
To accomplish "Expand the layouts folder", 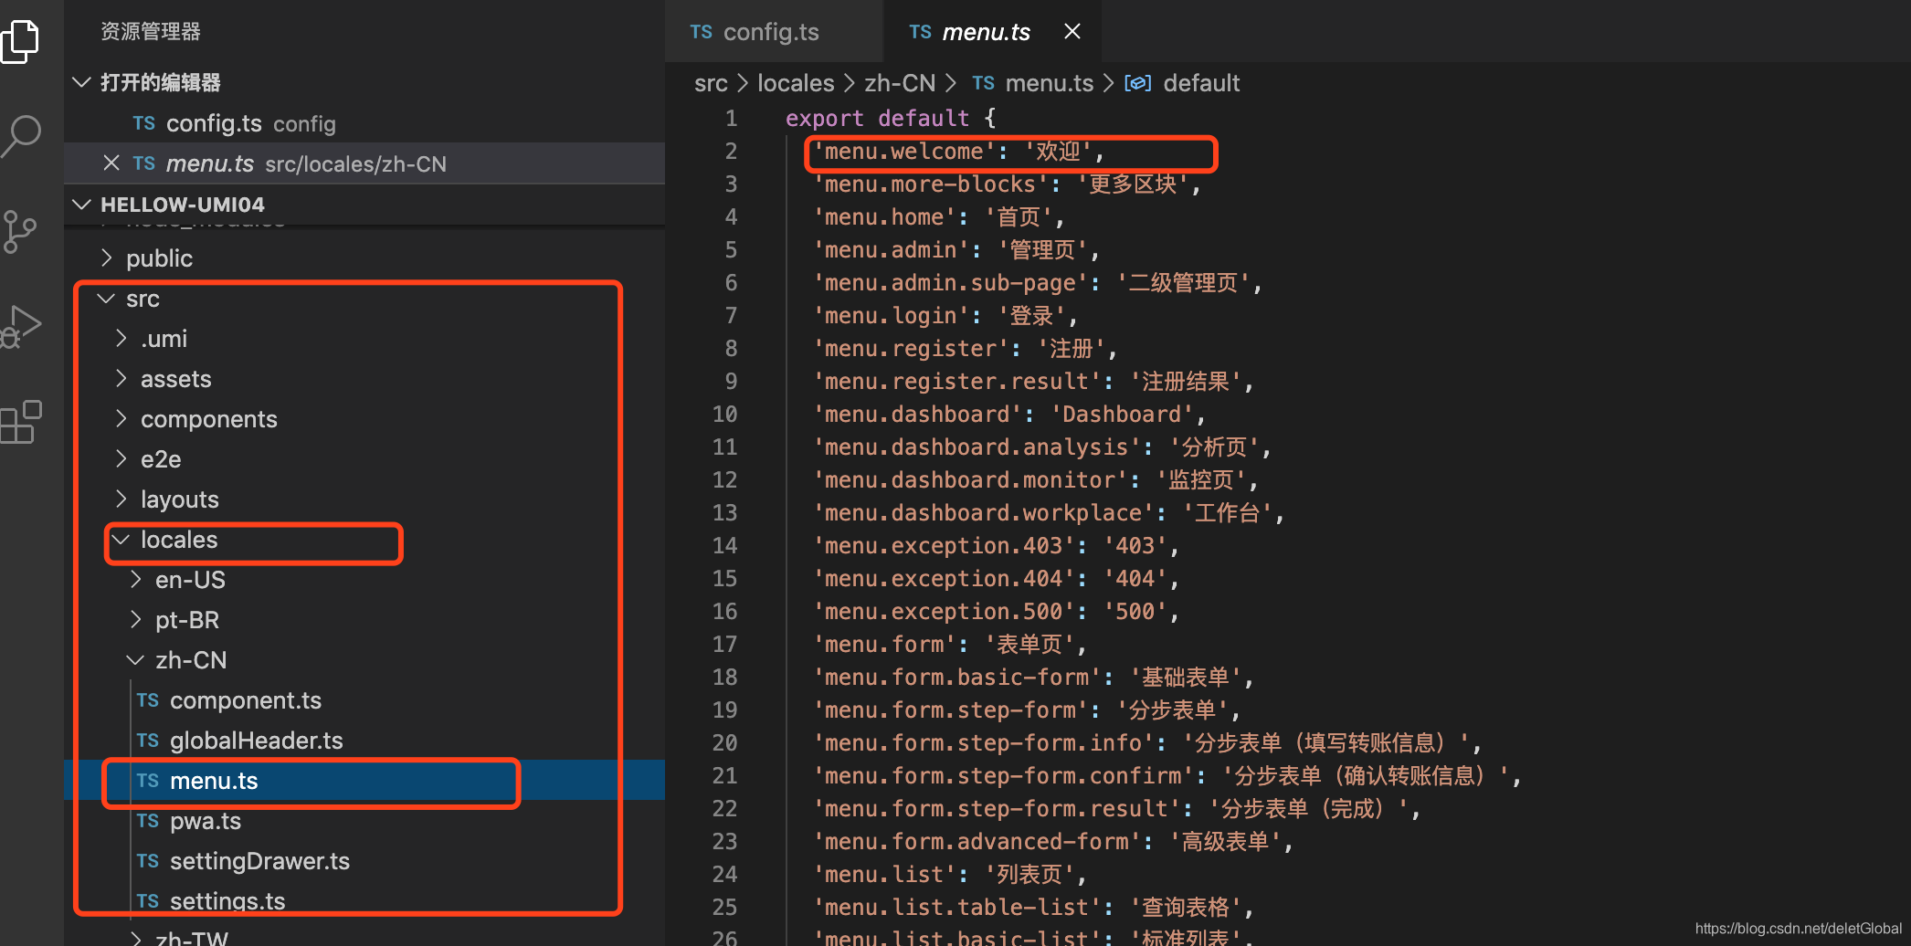I will (x=121, y=499).
